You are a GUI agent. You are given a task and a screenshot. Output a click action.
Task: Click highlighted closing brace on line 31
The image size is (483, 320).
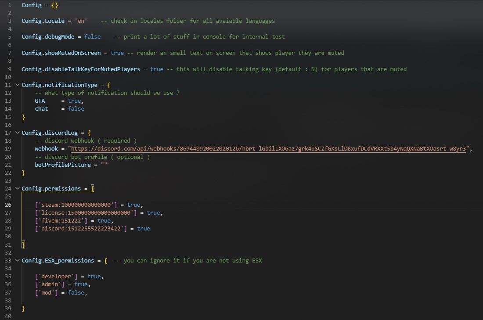[23, 245]
